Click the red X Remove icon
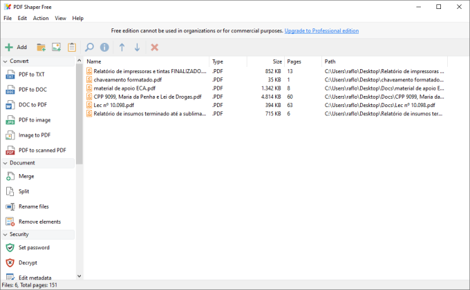Screen dimensions: 470x290 click(154, 48)
